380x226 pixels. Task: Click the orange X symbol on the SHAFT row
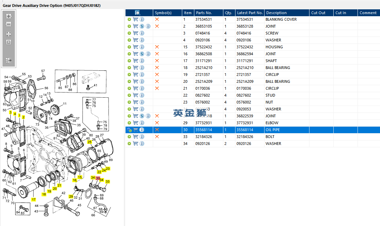click(157, 61)
